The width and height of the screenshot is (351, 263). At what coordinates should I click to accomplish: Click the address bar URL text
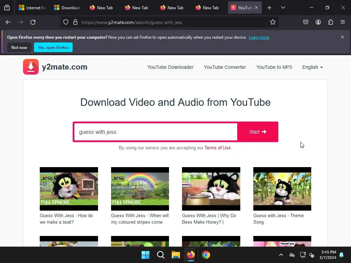(x=132, y=22)
